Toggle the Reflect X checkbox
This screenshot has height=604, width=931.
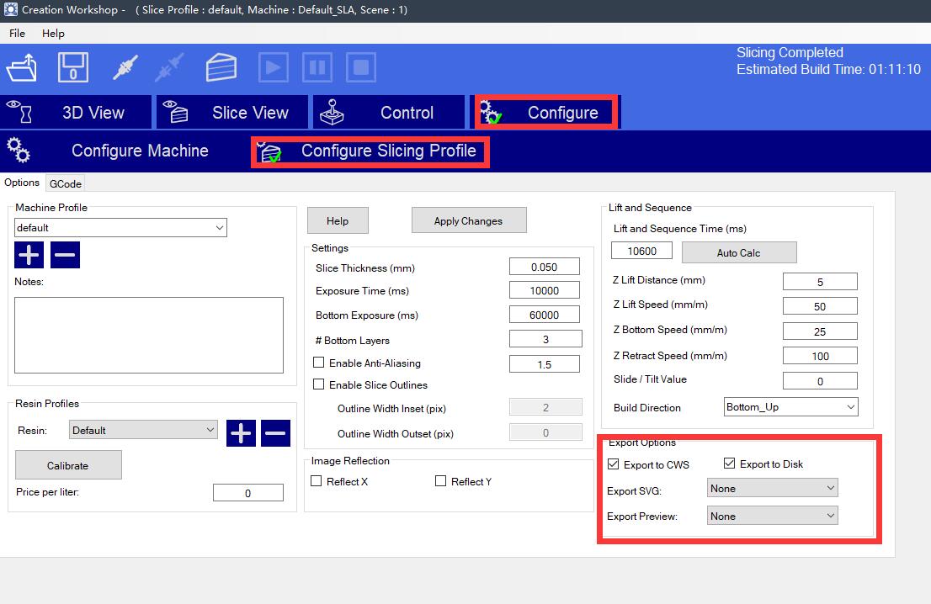317,481
